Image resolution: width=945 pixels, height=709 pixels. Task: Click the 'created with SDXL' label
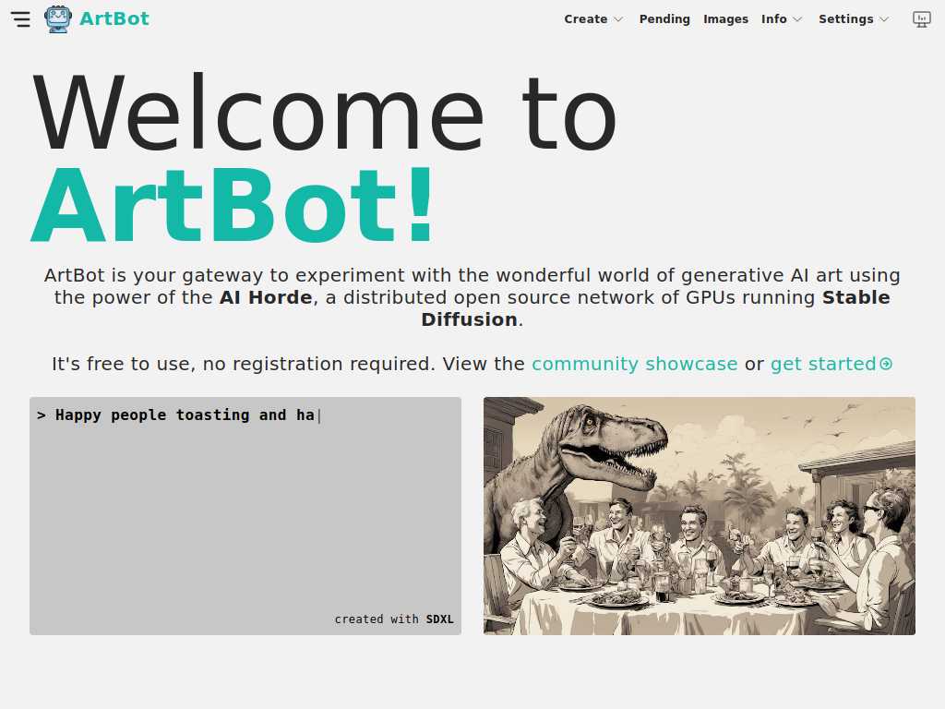click(x=394, y=619)
